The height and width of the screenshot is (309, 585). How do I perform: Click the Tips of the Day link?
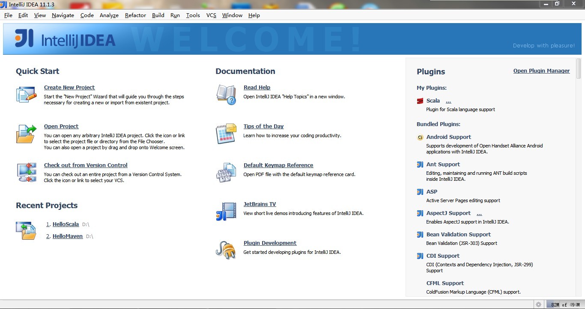click(x=263, y=127)
